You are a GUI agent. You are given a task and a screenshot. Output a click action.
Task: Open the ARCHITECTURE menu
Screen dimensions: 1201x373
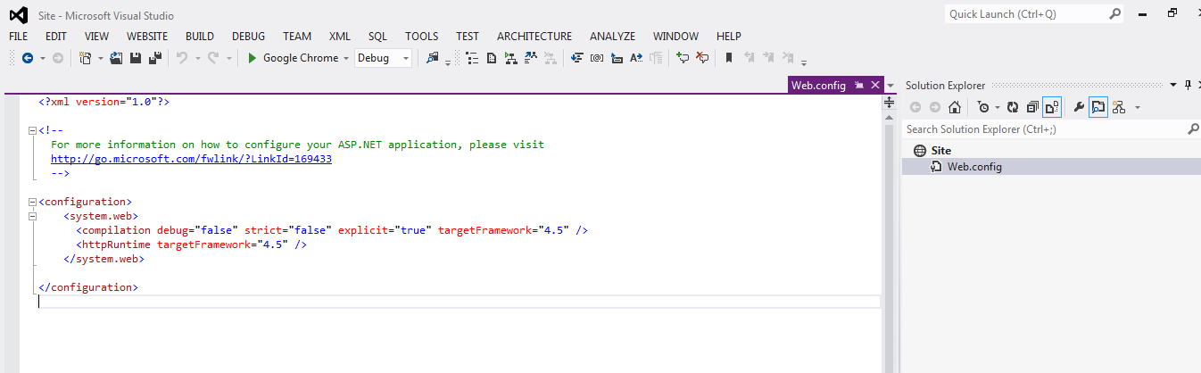pyautogui.click(x=534, y=37)
